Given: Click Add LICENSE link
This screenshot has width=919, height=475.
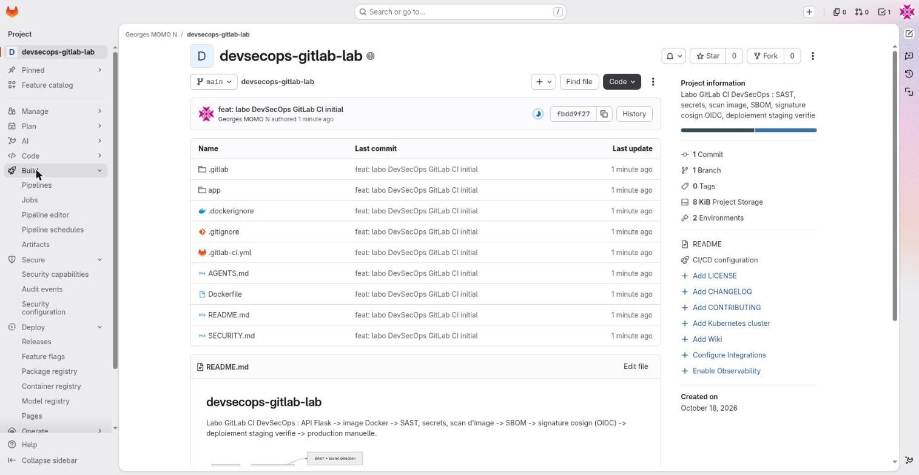Looking at the screenshot, I should pos(715,276).
